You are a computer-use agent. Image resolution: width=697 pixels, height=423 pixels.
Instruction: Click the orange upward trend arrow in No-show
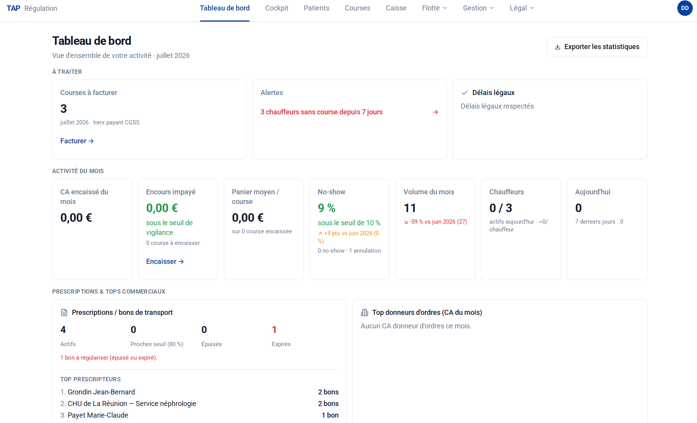pyautogui.click(x=320, y=234)
